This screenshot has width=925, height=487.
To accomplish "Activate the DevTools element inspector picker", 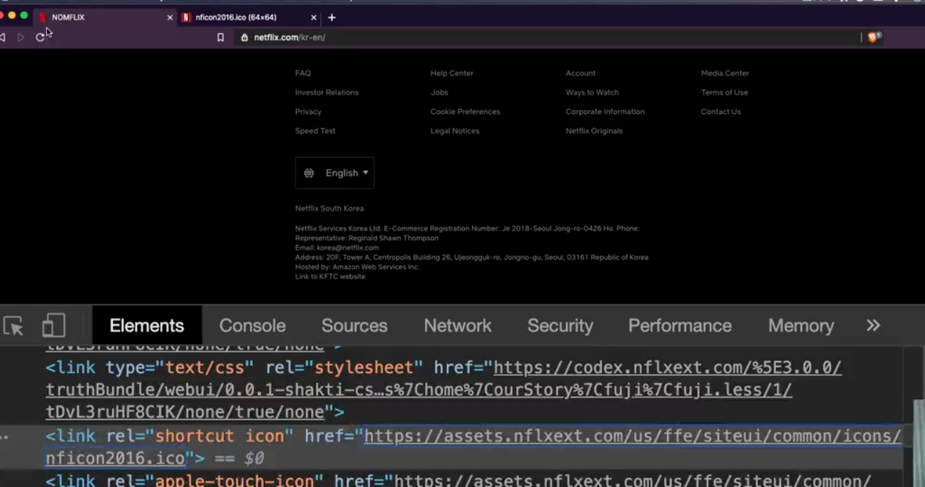I will click(14, 326).
